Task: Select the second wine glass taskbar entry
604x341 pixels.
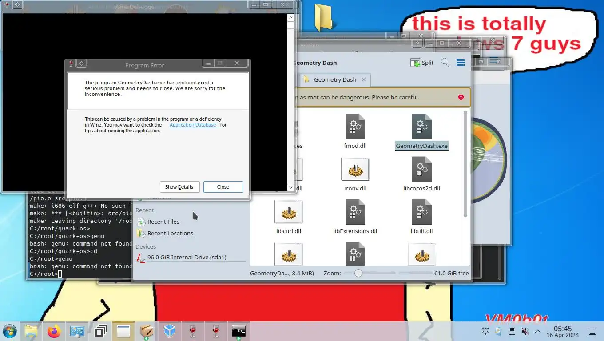Action: [x=216, y=331]
